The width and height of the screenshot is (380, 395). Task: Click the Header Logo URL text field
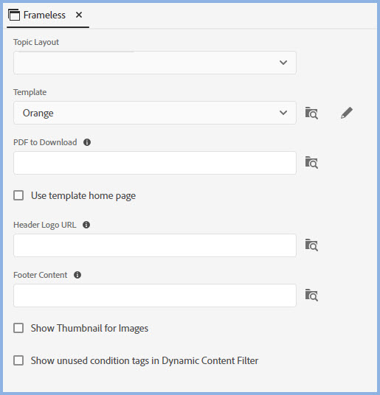[155, 245]
